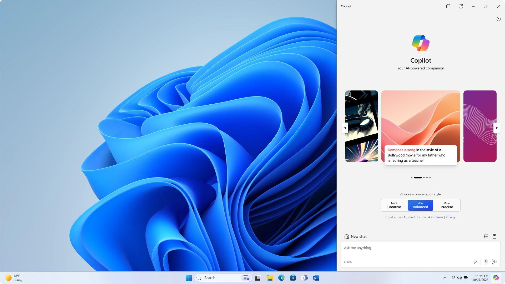Select More Balanced conversation style
The height and width of the screenshot is (284, 505).
pyautogui.click(x=420, y=205)
